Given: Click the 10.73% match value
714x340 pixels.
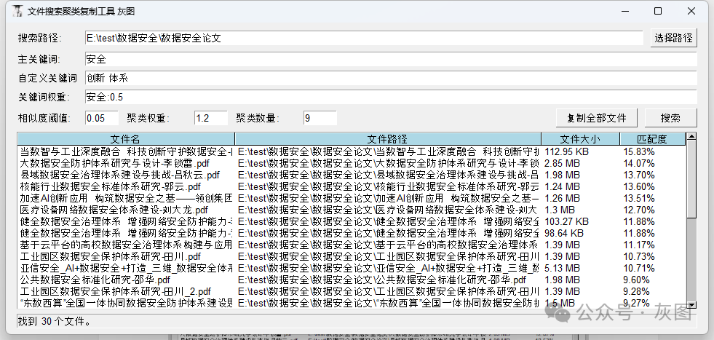Looking at the screenshot, I should 639,256.
